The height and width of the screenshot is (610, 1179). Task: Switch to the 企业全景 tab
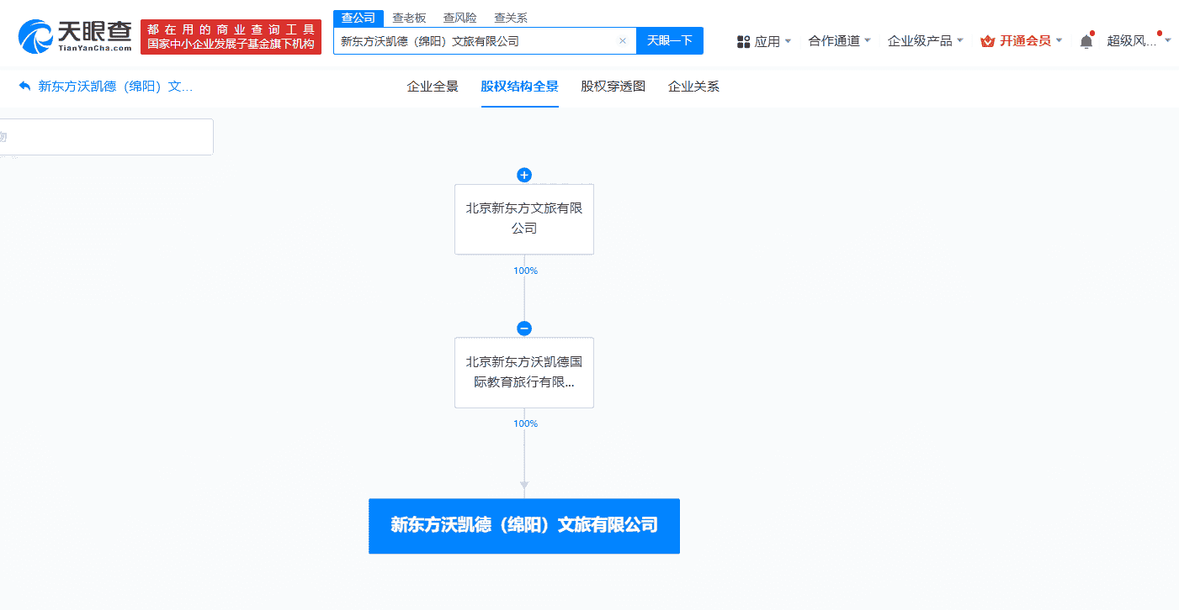pyautogui.click(x=433, y=87)
